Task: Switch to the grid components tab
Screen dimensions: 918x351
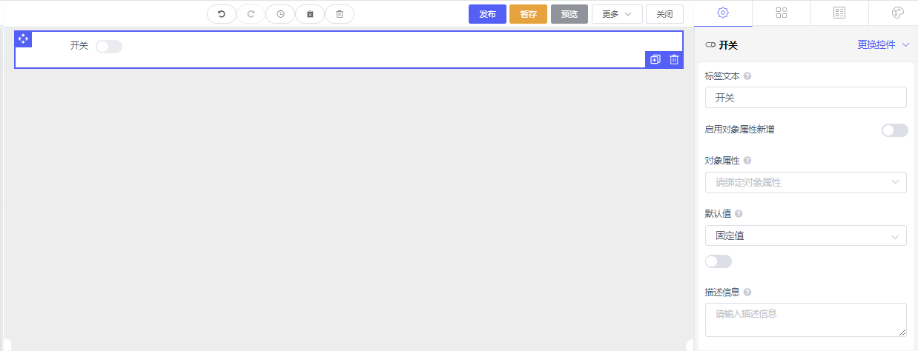Action: (x=782, y=13)
